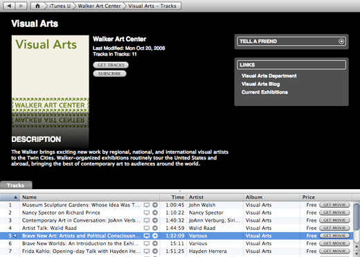Viewport: 360px width, 257px height.
Task: Select track Museum Sculpture Gardens: Whose Idea Was T...
Action: 81,205
